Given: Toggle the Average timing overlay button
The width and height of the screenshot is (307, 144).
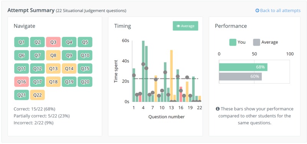Looking at the screenshot, I should pyautogui.click(x=185, y=26).
